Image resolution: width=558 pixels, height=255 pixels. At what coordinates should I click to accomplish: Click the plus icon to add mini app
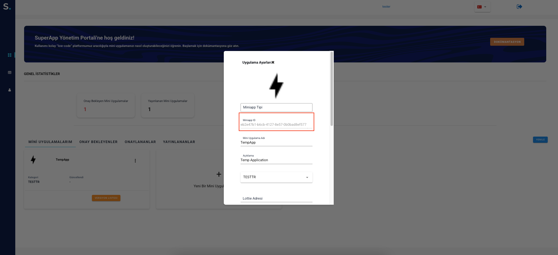(219, 174)
